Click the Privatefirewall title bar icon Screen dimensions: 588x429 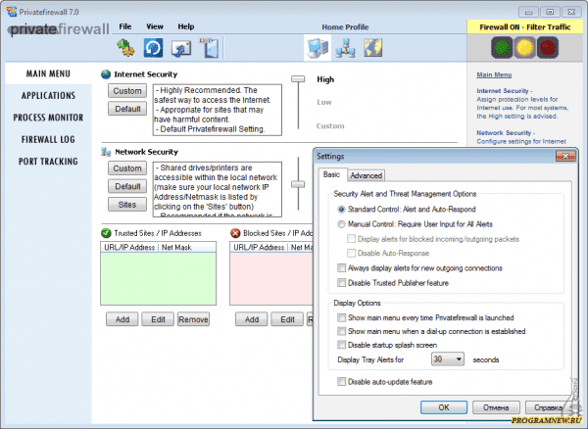(x=12, y=12)
